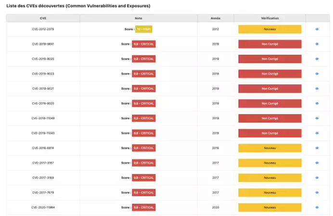The image size is (333, 216).
Task: Open the eye icon for CVE-2019-9025
Action: click(x=317, y=59)
